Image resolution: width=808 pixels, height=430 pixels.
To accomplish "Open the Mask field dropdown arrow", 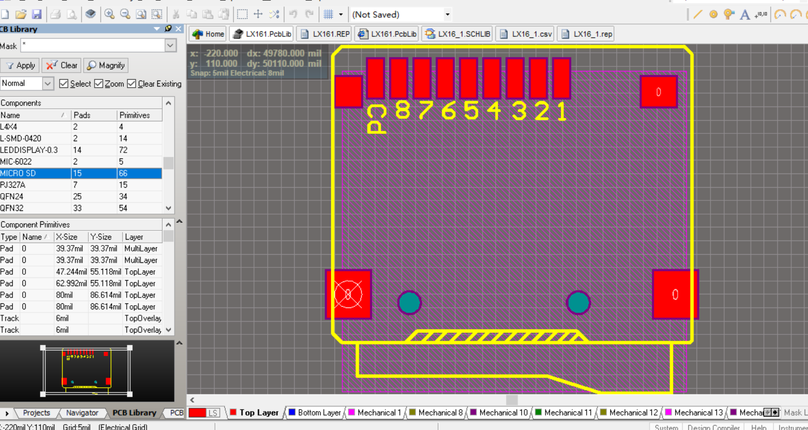I will tap(170, 46).
